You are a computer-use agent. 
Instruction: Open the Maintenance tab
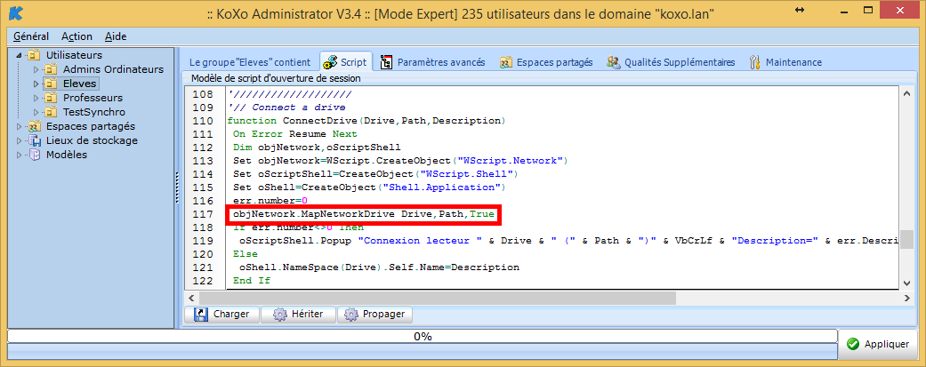tap(785, 62)
